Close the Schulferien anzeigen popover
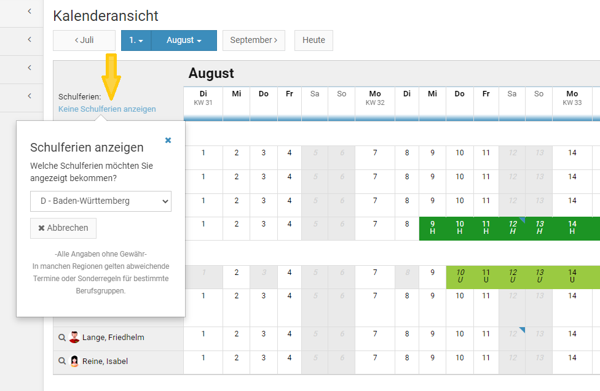The width and height of the screenshot is (600, 391). (168, 141)
